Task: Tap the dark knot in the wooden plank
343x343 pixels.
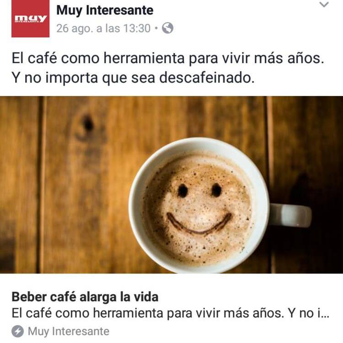Action: (88, 124)
